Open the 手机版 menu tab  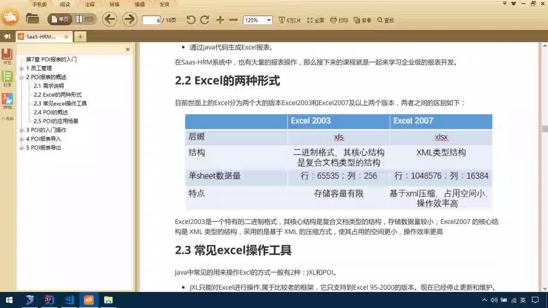pyautogui.click(x=39, y=4)
